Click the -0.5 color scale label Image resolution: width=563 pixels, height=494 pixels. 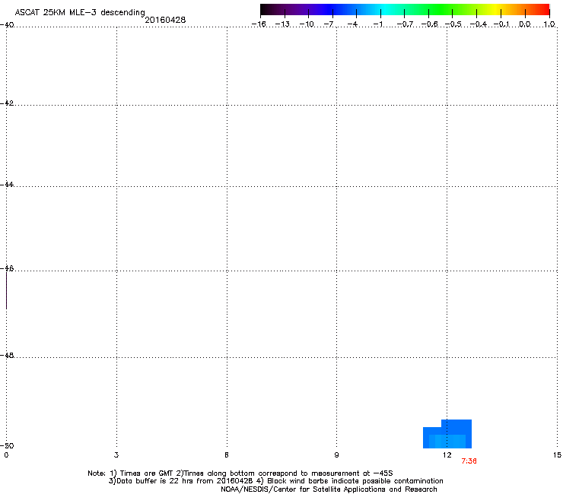[x=453, y=24]
